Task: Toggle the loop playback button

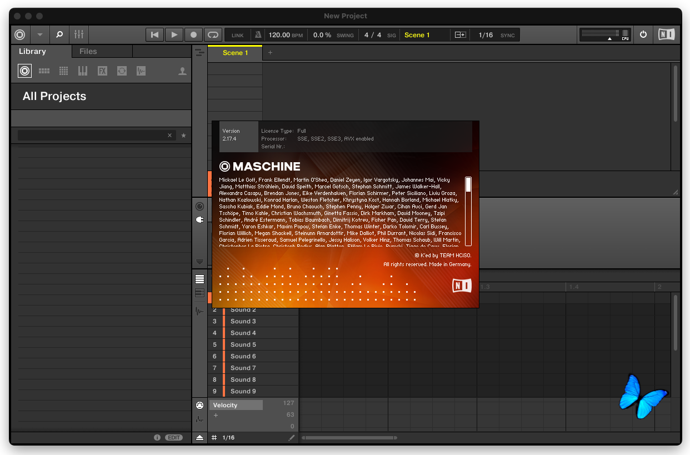Action: [x=212, y=35]
